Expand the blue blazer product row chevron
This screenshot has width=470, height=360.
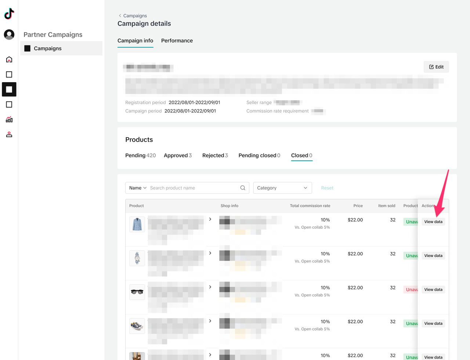(210, 219)
